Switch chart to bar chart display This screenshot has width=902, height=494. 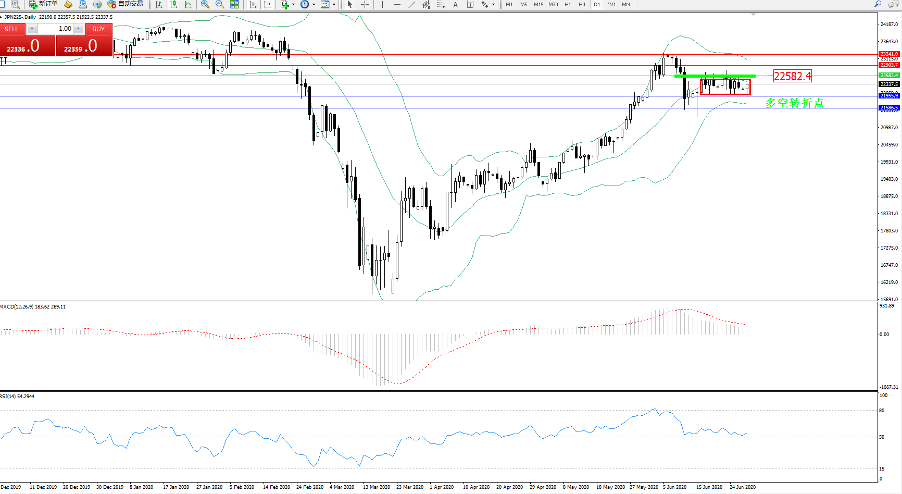click(x=159, y=4)
